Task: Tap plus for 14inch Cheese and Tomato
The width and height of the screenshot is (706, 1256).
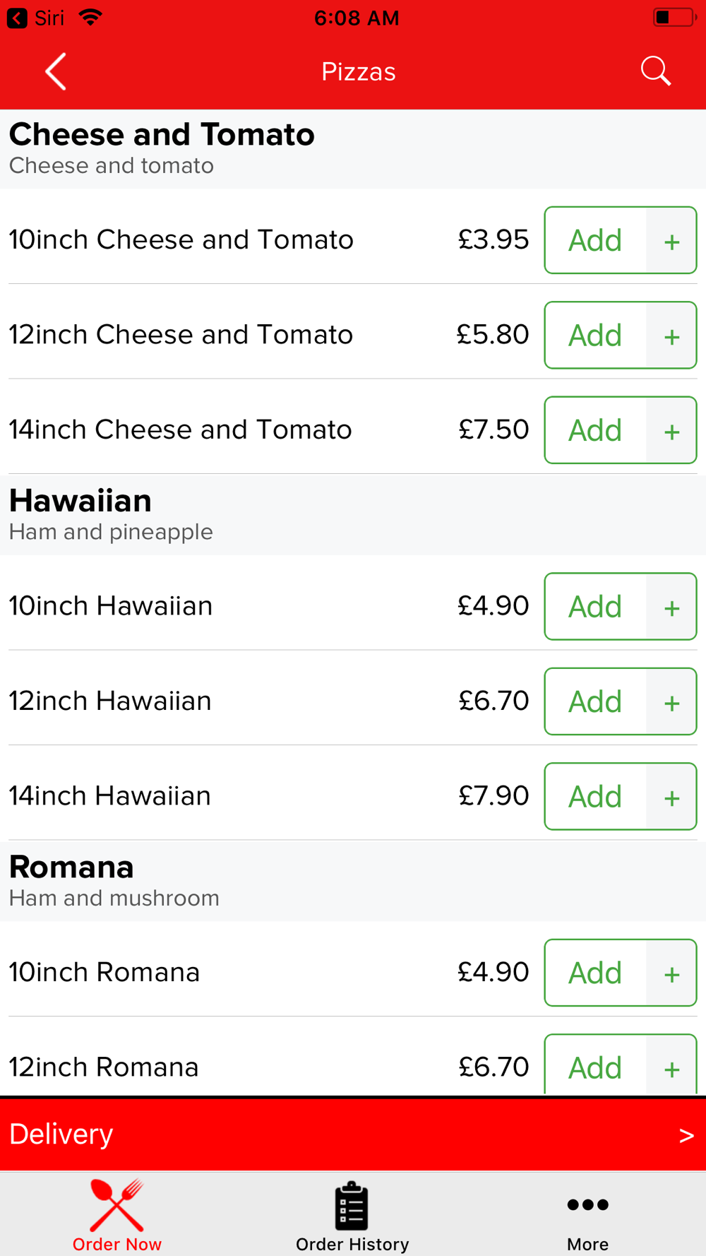Action: [671, 431]
